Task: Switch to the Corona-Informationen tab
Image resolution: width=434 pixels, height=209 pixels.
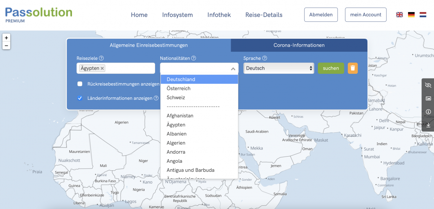Action: [x=299, y=45]
